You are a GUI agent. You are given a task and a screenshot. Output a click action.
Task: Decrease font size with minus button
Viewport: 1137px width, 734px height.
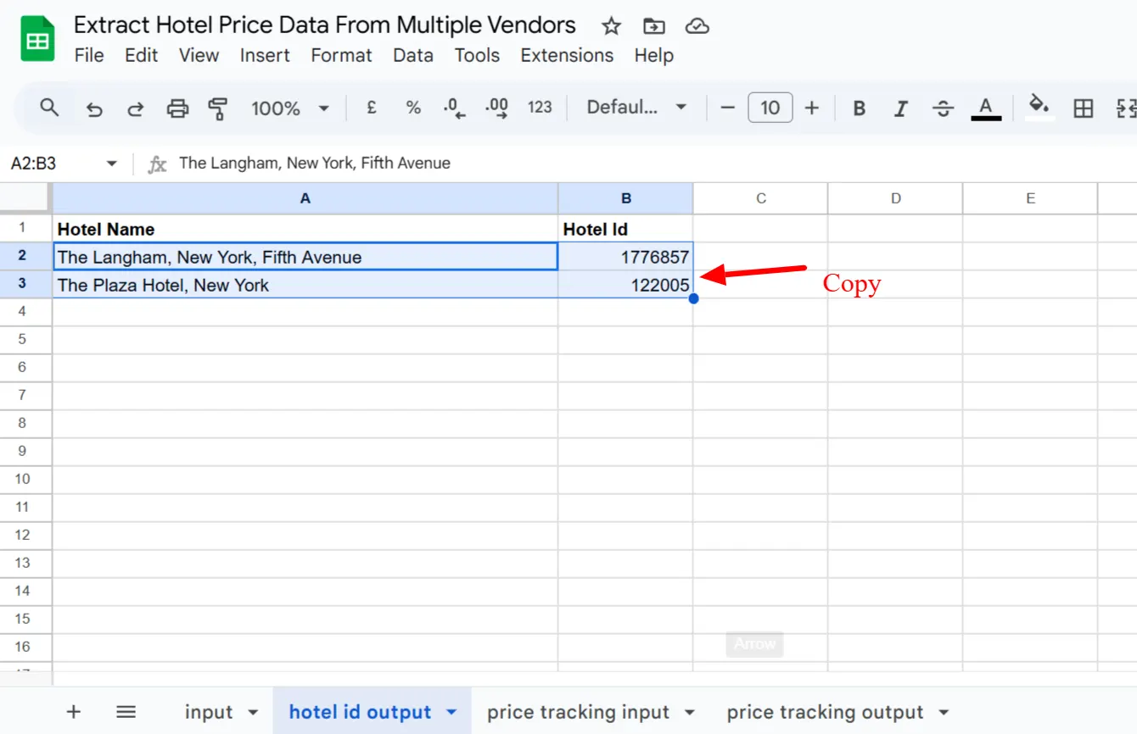[x=727, y=108]
